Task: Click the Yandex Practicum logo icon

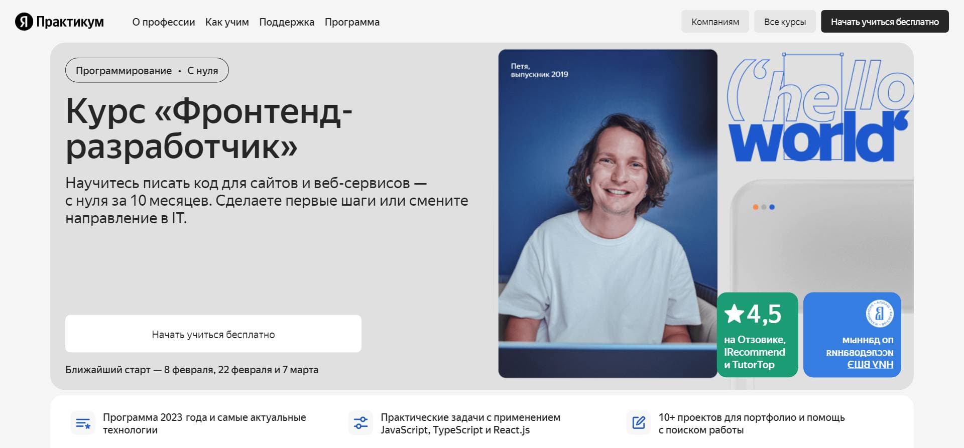Action: click(24, 22)
